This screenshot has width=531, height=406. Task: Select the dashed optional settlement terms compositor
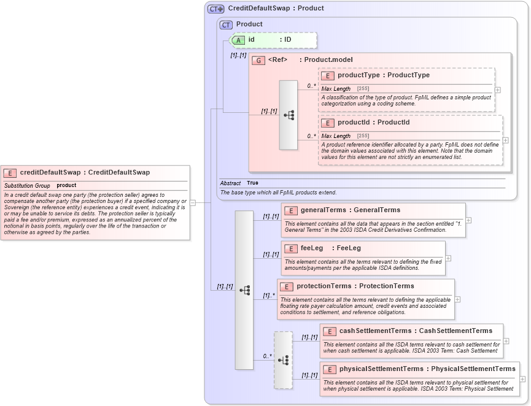(283, 360)
